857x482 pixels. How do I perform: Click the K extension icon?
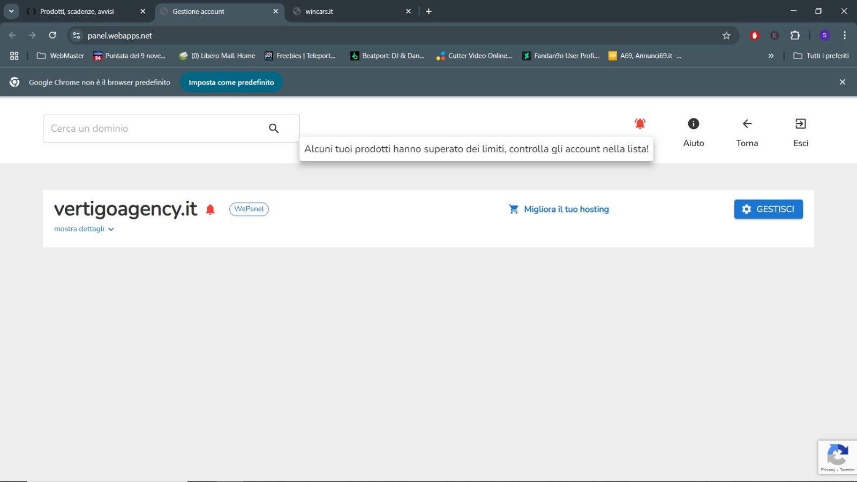click(x=775, y=35)
